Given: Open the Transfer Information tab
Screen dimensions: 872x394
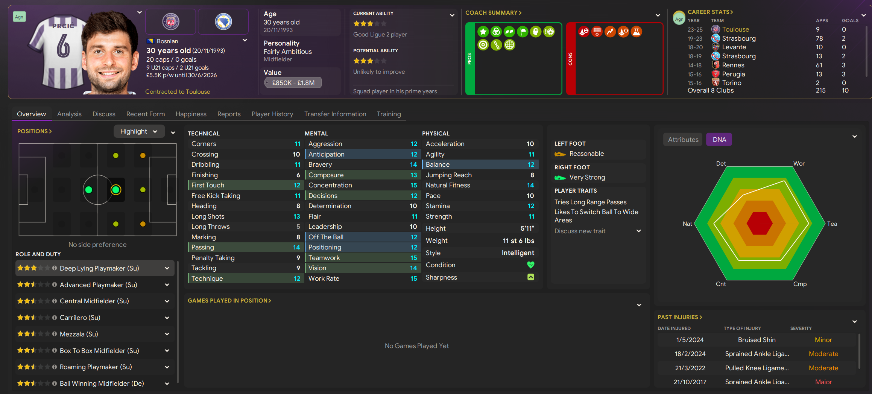Looking at the screenshot, I should click(335, 114).
